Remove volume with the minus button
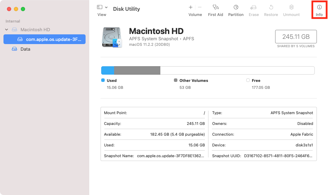 200,7
